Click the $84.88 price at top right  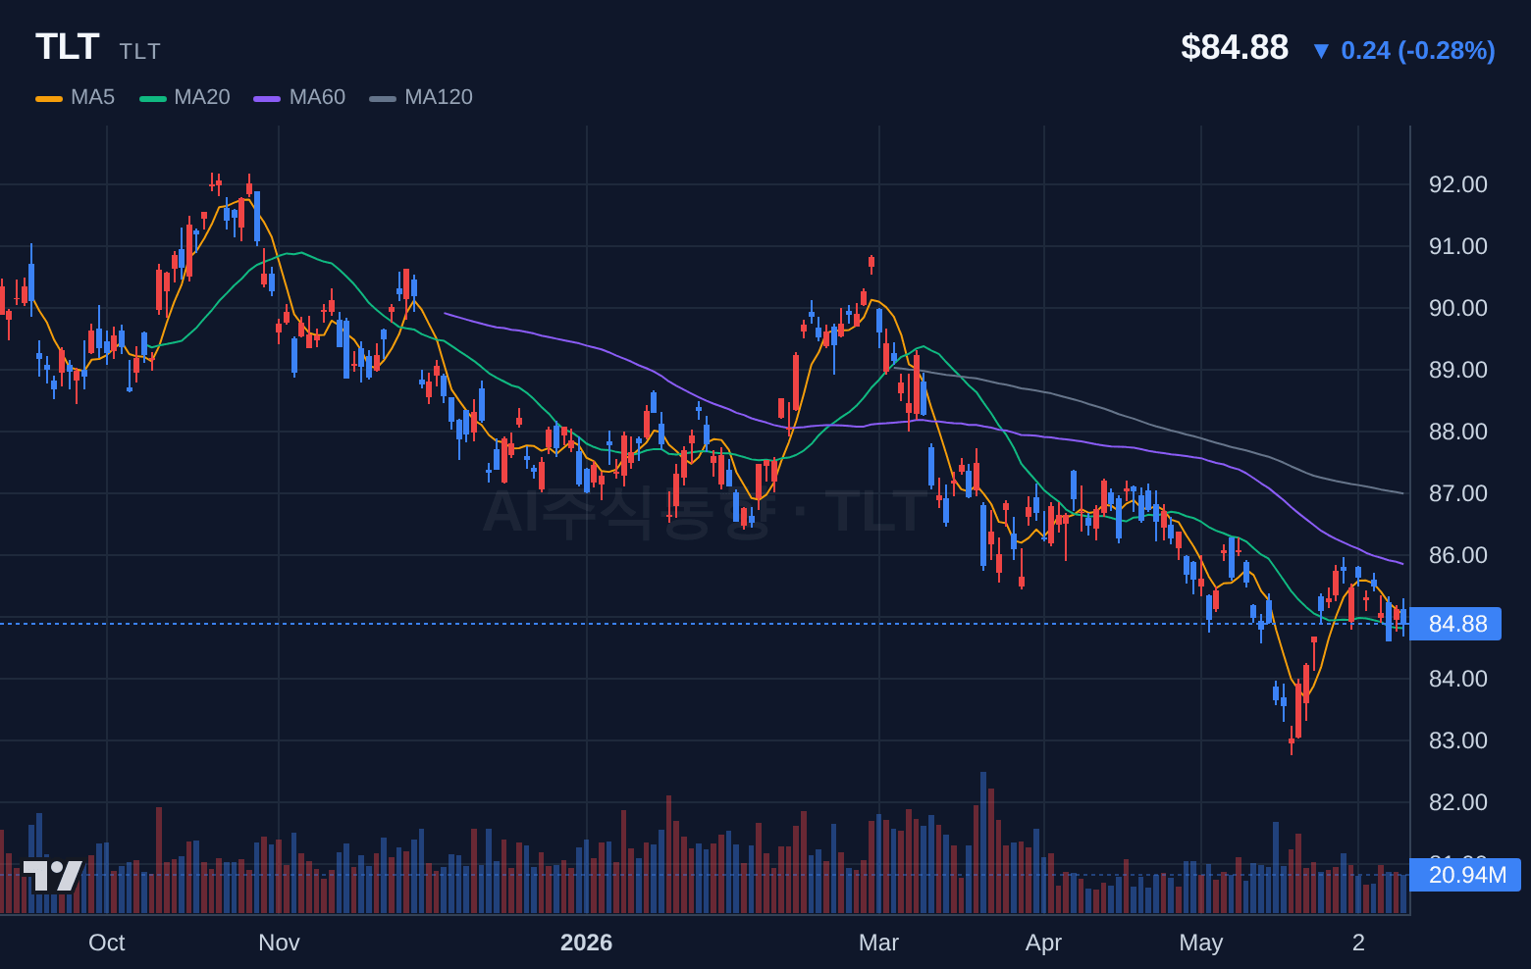pyautogui.click(x=1235, y=47)
